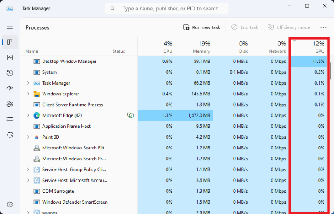
Task: Open the Users page from sidebar
Action: [10, 104]
